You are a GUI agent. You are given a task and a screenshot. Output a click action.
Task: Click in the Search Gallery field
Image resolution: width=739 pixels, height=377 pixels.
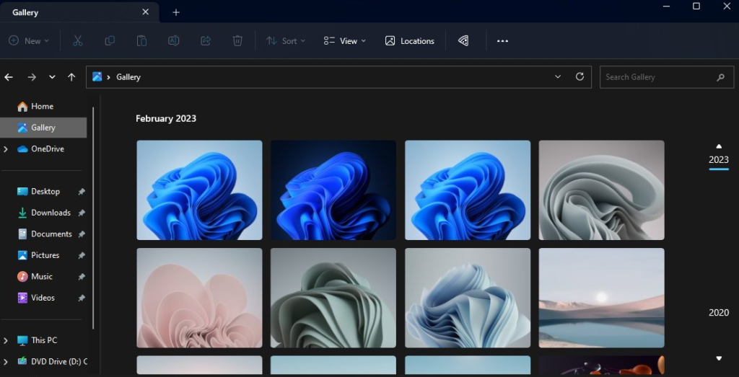[x=666, y=77]
